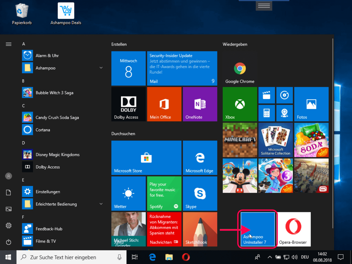This screenshot has width=352, height=264.
Task: Open the Dolby Access tile
Action: [x=128, y=104]
